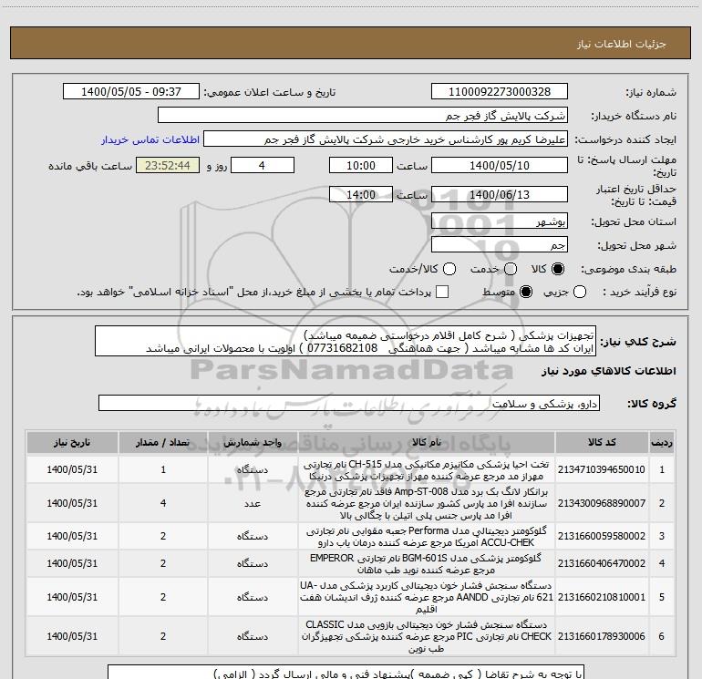702x679 pixels.
Task: Click quantity 4 in the stretcher row
Action: tap(163, 503)
